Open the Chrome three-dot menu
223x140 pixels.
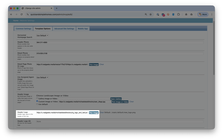pos(212,15)
